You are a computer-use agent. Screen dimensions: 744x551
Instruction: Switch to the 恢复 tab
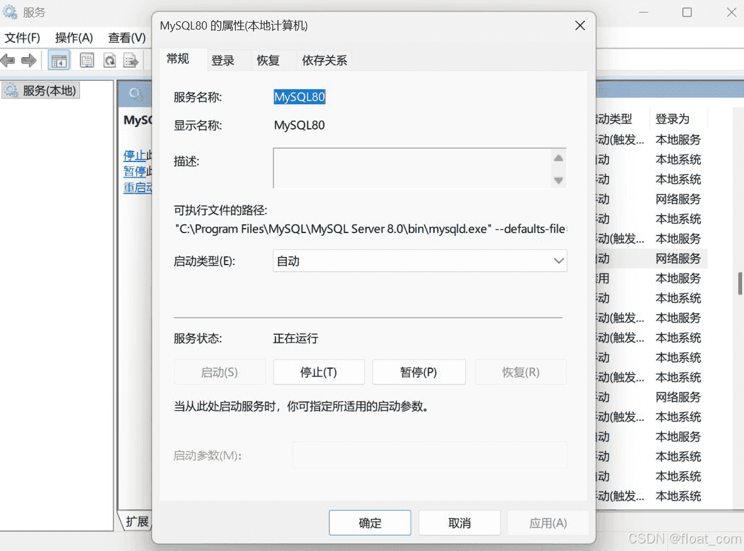[268, 60]
